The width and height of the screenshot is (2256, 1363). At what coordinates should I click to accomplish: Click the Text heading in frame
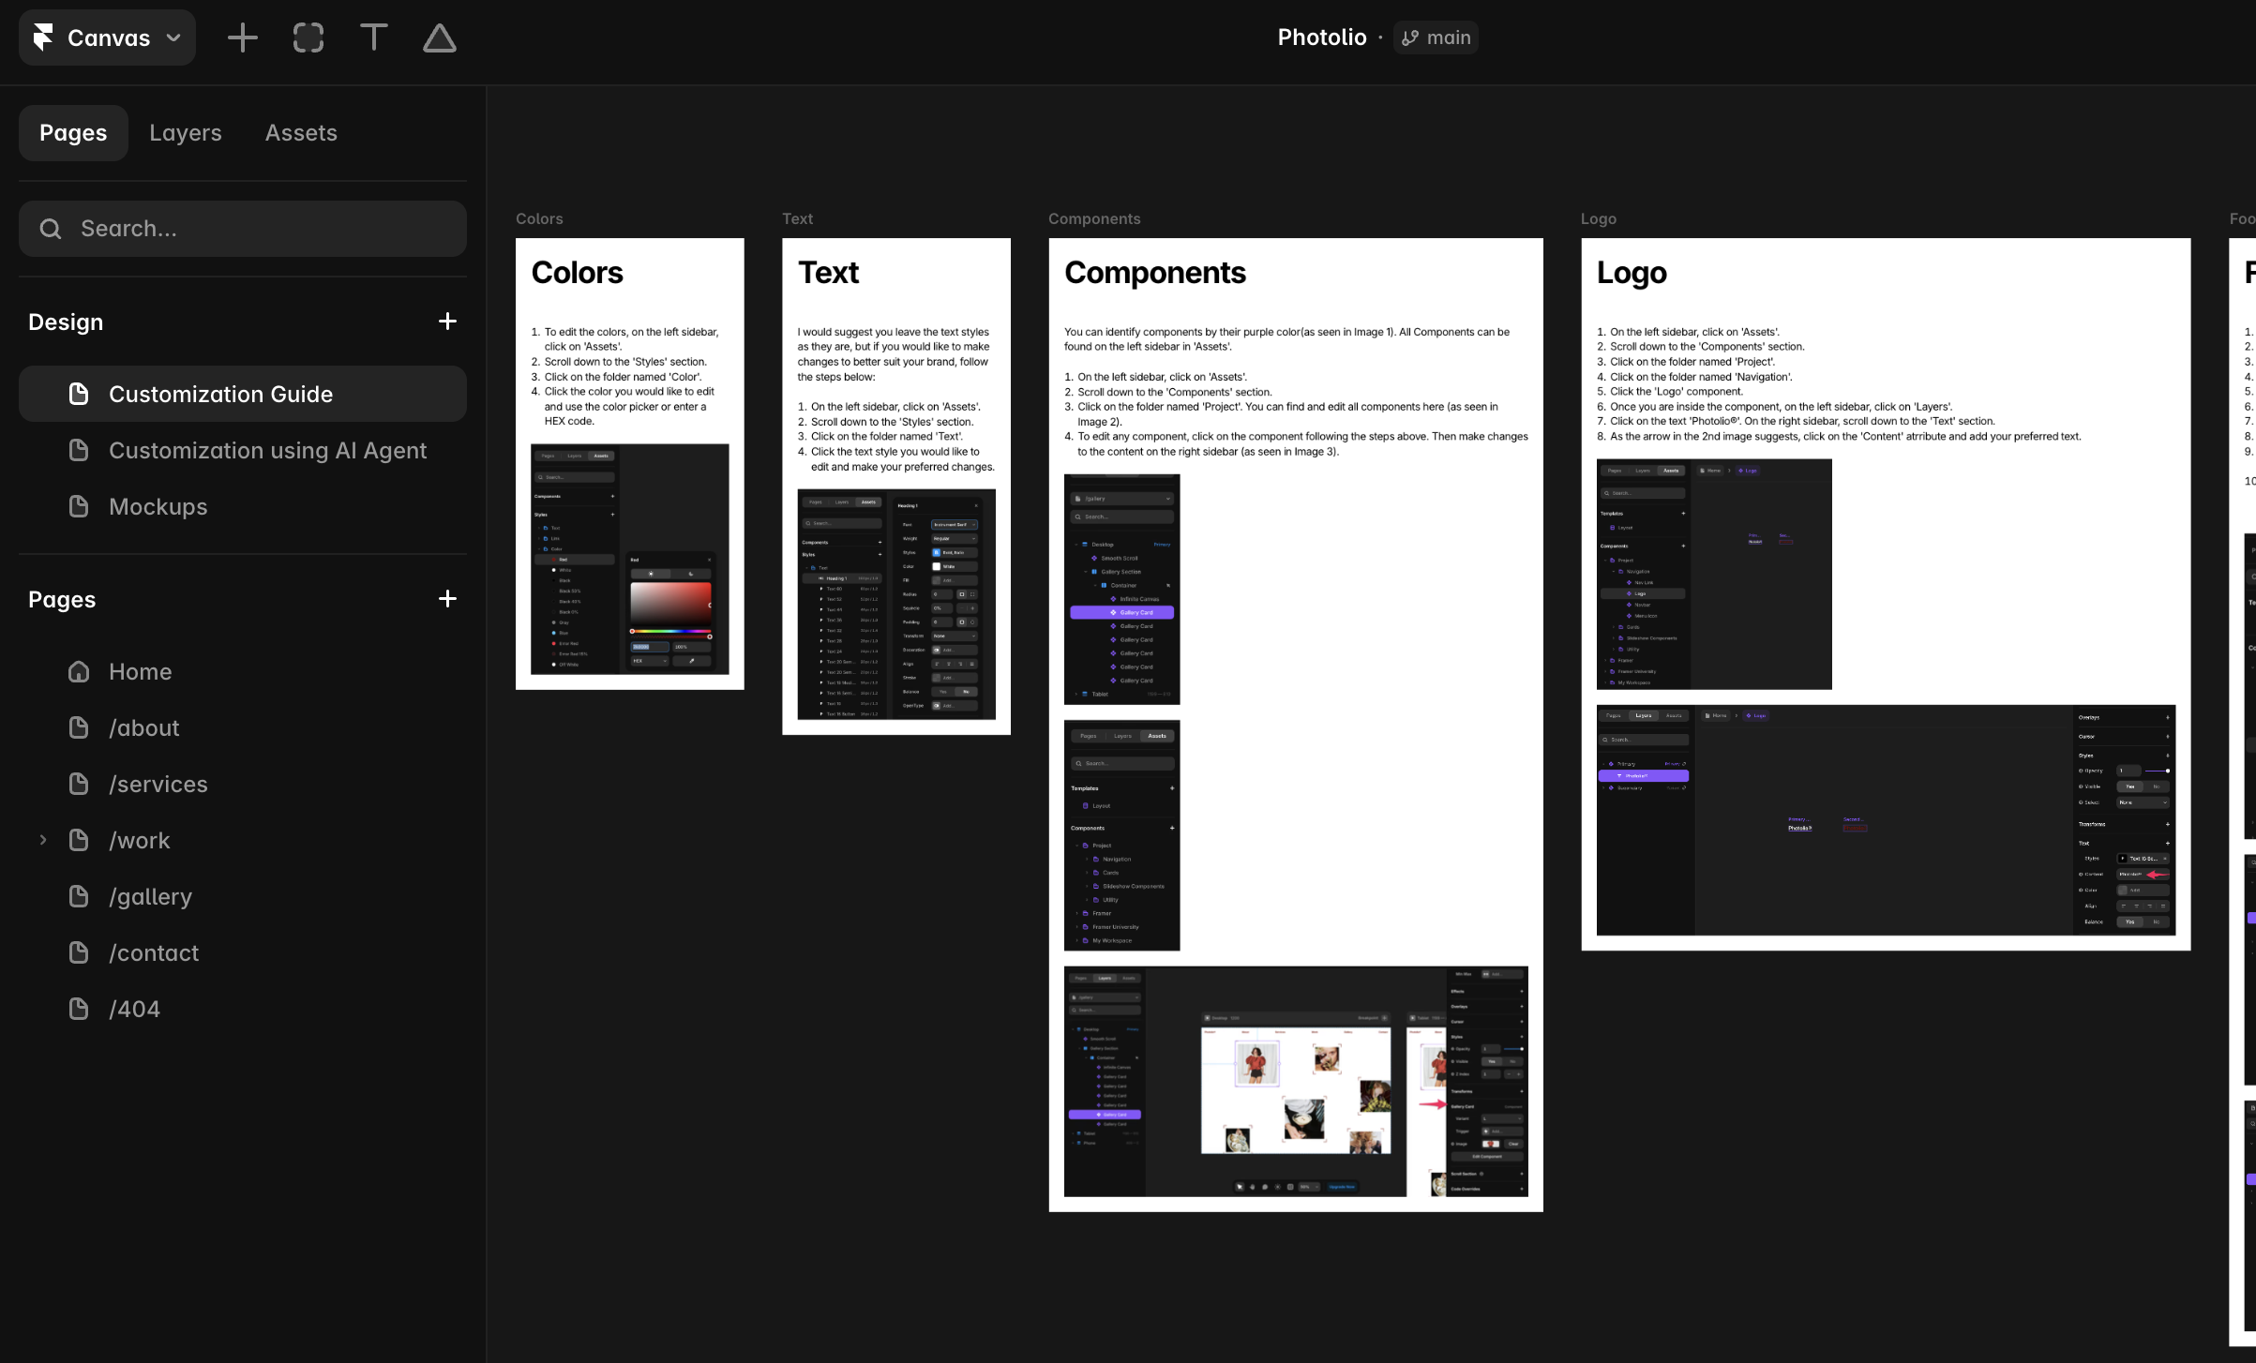click(828, 273)
